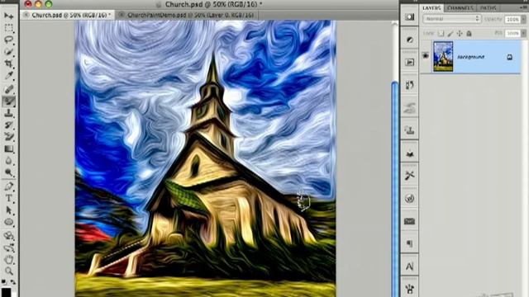529x297 pixels.
Task: Toggle lock position
Action: pyautogui.click(x=460, y=33)
